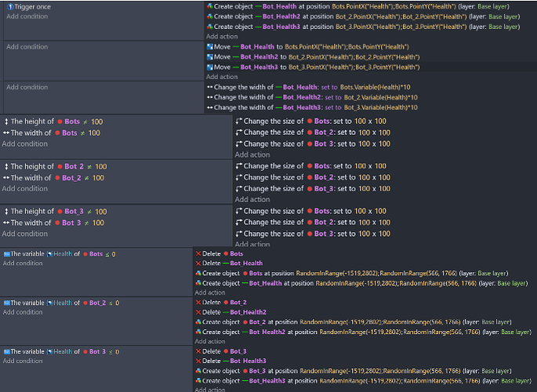The height and width of the screenshot is (392, 537).
Task: Click RandomInRange position in Create object Bots
Action: click(376, 274)
